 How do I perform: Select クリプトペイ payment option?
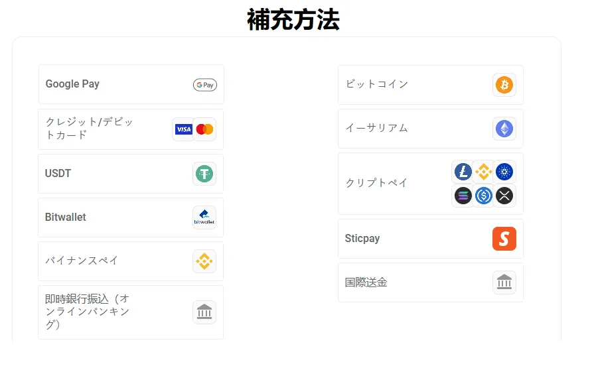click(x=431, y=184)
